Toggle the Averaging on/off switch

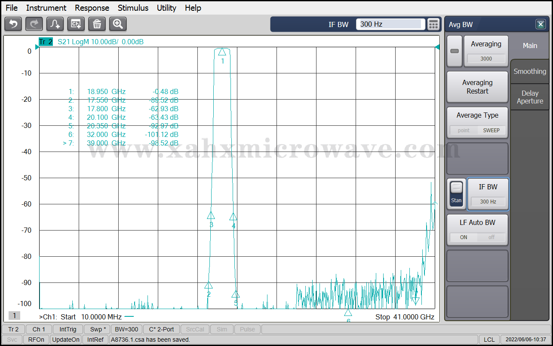click(x=455, y=51)
